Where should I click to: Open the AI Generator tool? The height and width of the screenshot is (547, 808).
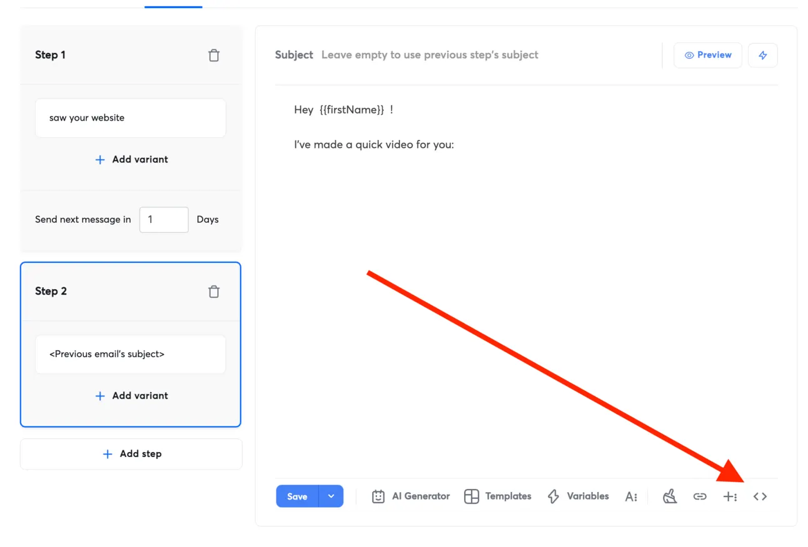[411, 496]
